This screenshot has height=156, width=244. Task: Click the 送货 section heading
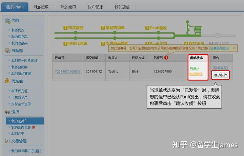coord(15,112)
